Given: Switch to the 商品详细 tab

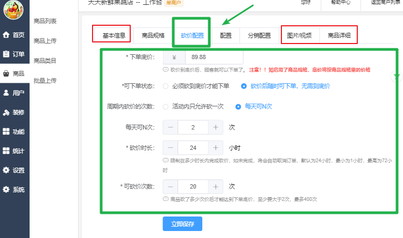Looking at the screenshot, I should tap(339, 35).
